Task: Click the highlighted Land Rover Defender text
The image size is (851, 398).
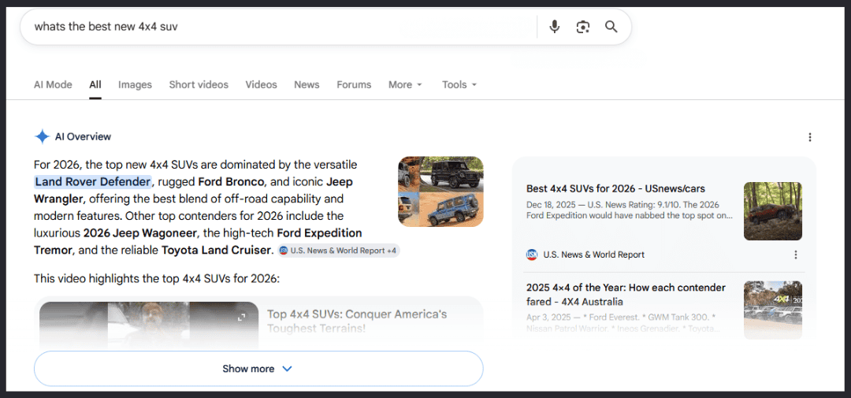Action: click(x=93, y=181)
